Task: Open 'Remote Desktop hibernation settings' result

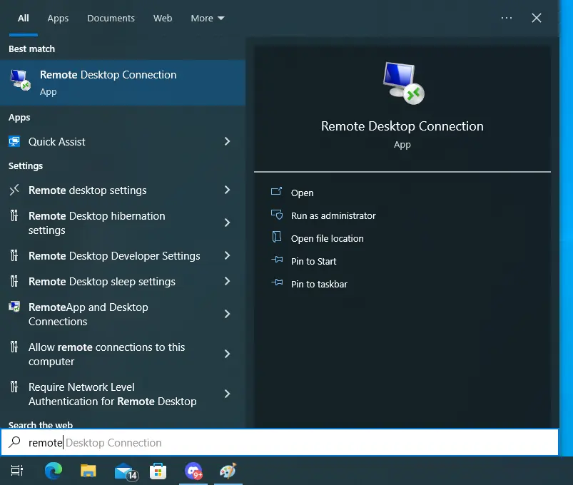Action: click(x=97, y=223)
